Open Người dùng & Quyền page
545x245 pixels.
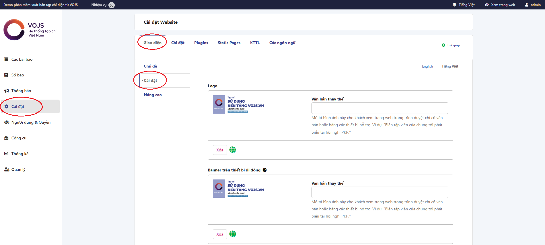(31, 122)
